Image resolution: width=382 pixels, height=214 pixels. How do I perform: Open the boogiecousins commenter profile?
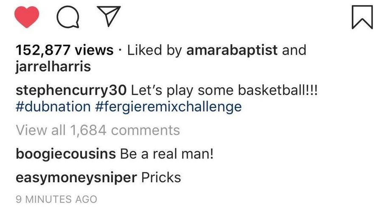(65, 154)
